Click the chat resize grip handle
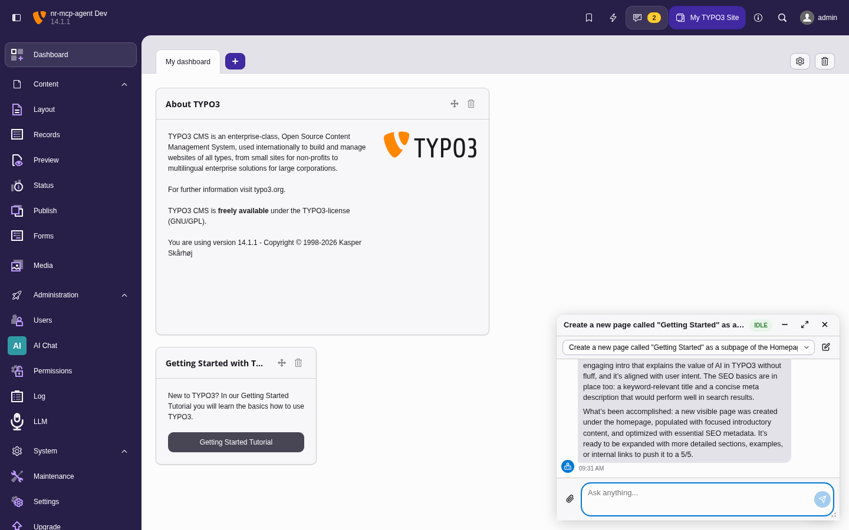The image size is (849, 530). [x=834, y=515]
